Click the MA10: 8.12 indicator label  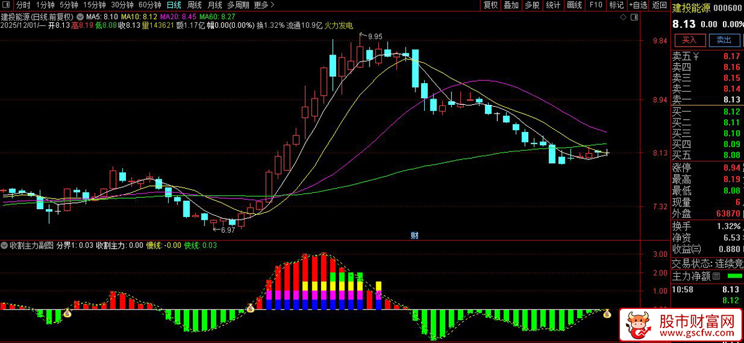coord(139,16)
